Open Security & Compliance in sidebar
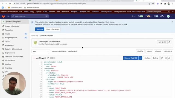 point(13,49)
